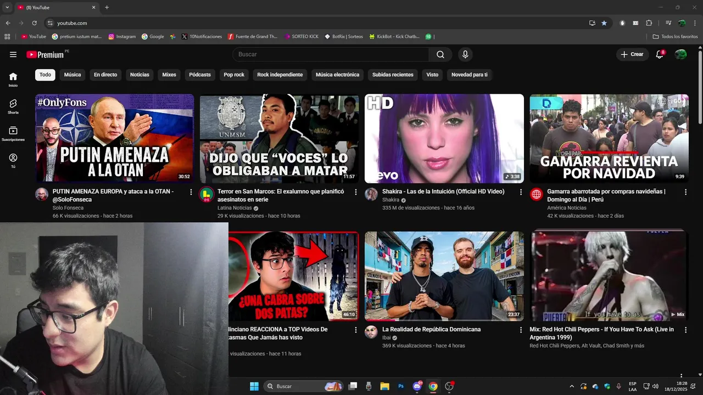Open Chrome tab search dropdown arrow
The height and width of the screenshot is (395, 703).
(7, 8)
